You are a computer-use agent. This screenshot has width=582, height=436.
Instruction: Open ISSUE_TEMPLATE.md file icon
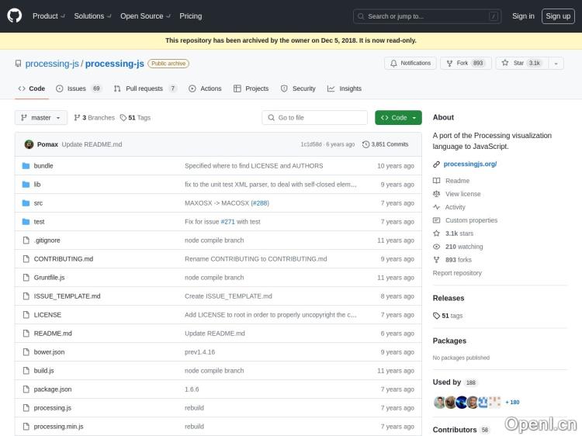26,296
